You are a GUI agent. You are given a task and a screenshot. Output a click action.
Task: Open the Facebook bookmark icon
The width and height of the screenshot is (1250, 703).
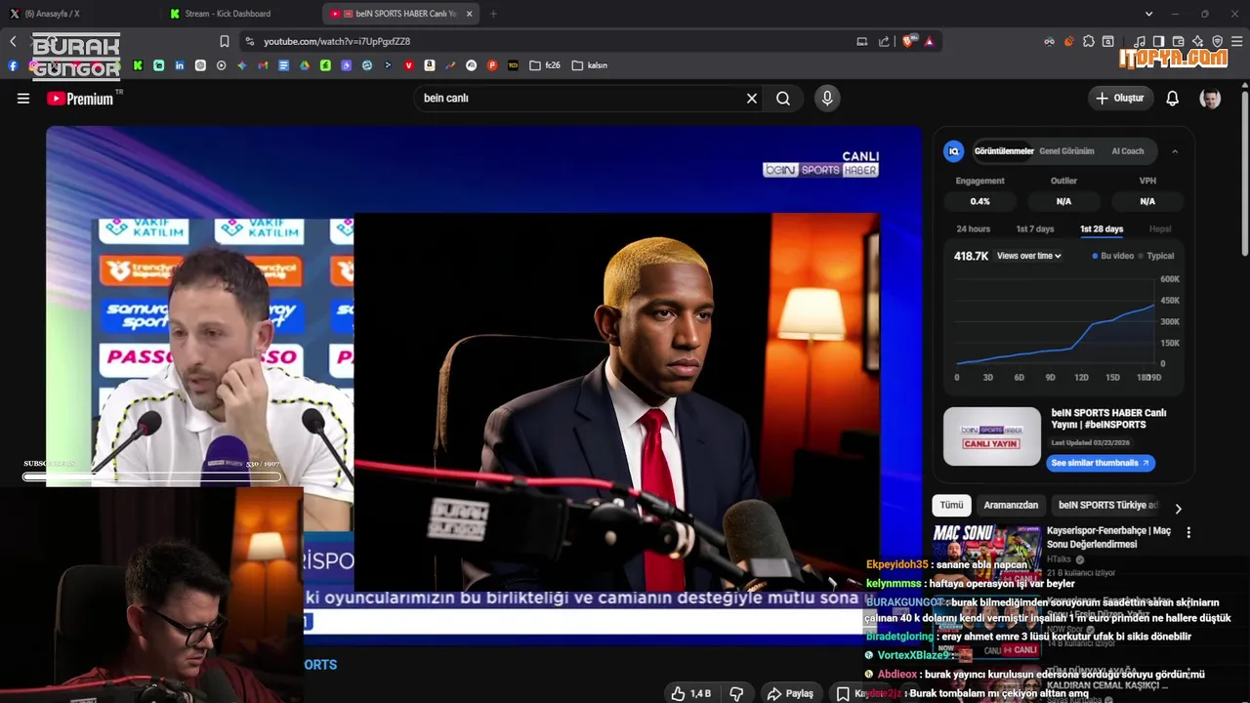13,65
